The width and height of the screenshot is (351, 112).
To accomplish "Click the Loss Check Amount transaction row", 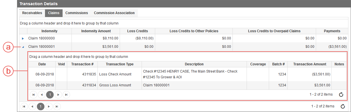I will click(187, 74).
